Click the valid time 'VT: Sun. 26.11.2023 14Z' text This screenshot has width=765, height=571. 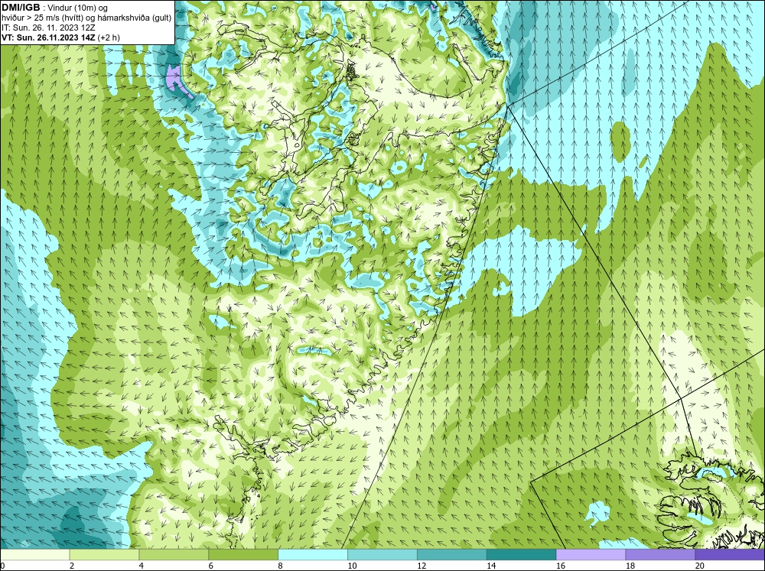tap(48, 37)
